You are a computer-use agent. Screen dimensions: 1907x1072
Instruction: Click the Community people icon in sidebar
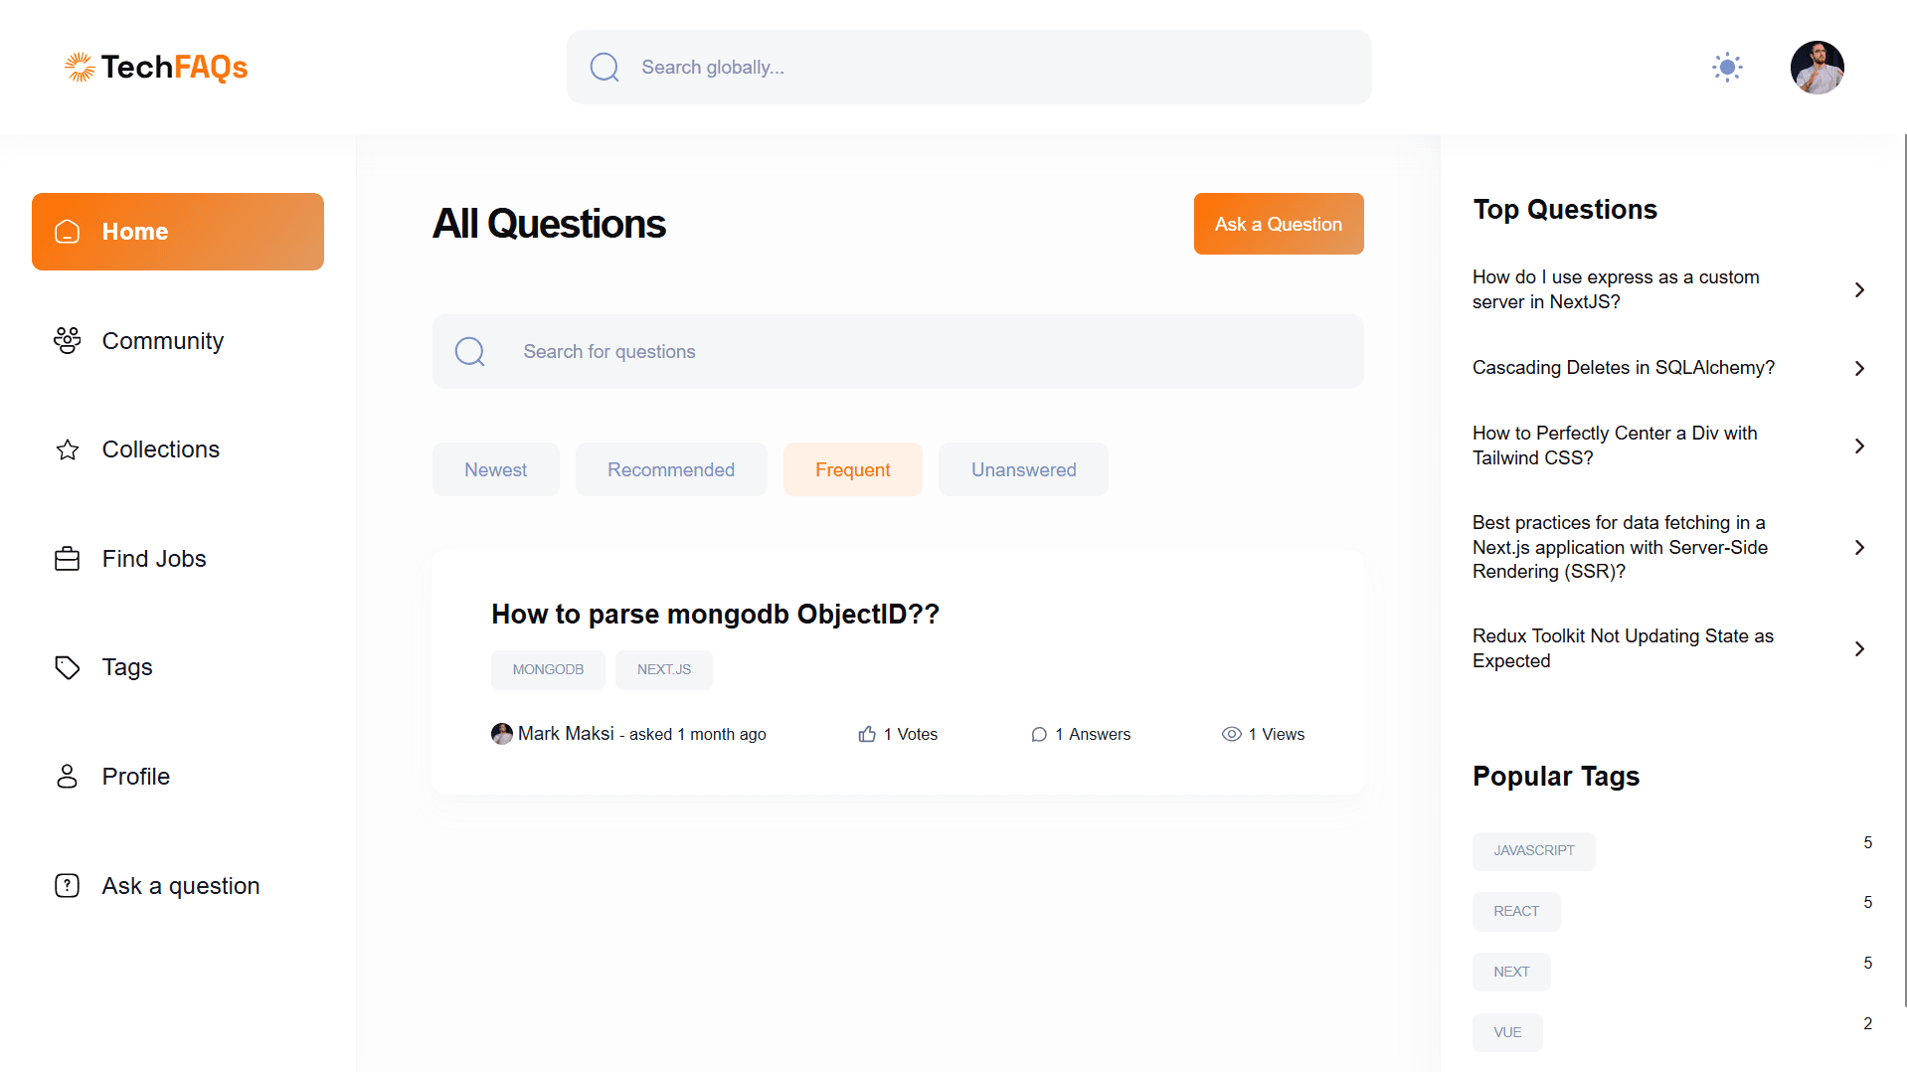(x=67, y=341)
